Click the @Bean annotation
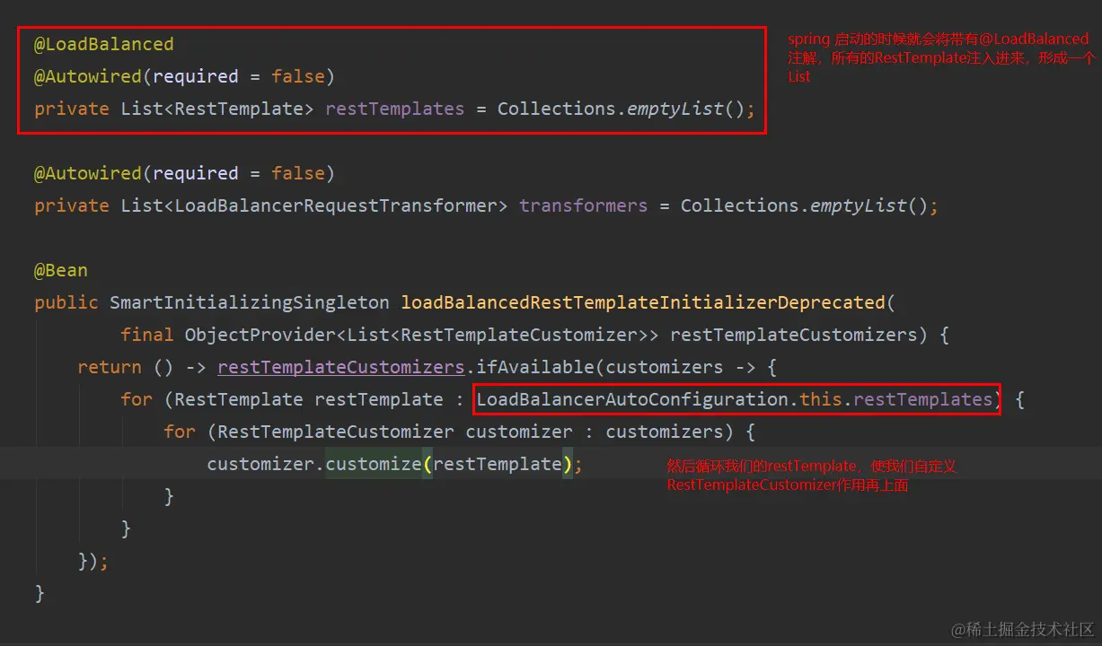This screenshot has height=646, width=1102. click(x=61, y=270)
